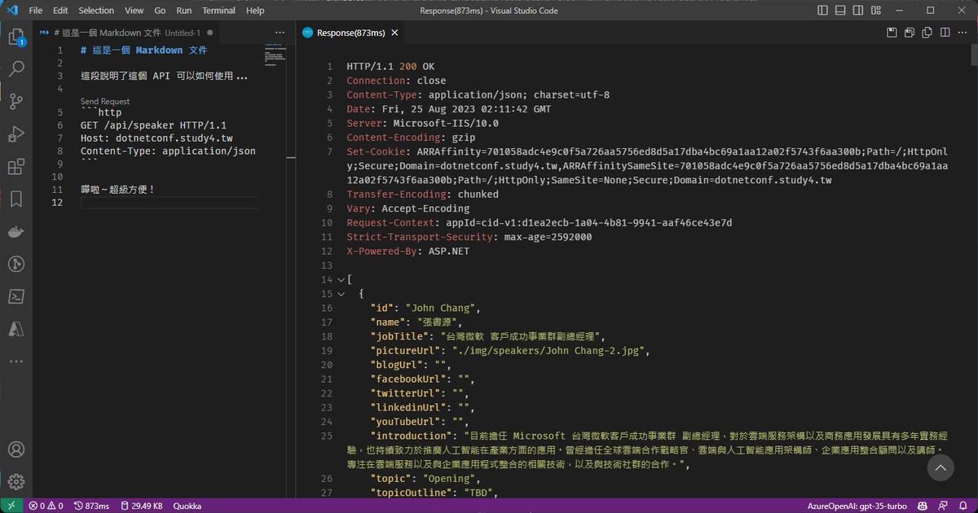Open the Run menu
Image resolution: width=978 pixels, height=513 pixels.
[184, 11]
